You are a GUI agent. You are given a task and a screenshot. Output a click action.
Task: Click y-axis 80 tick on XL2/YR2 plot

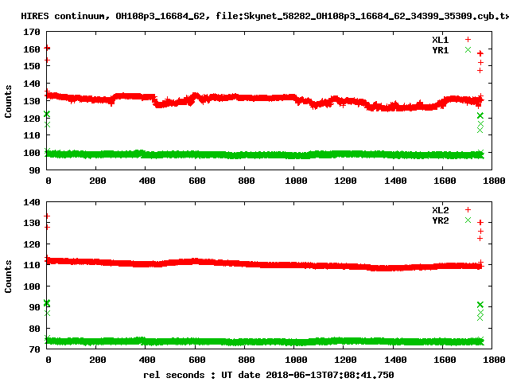click(x=34, y=329)
